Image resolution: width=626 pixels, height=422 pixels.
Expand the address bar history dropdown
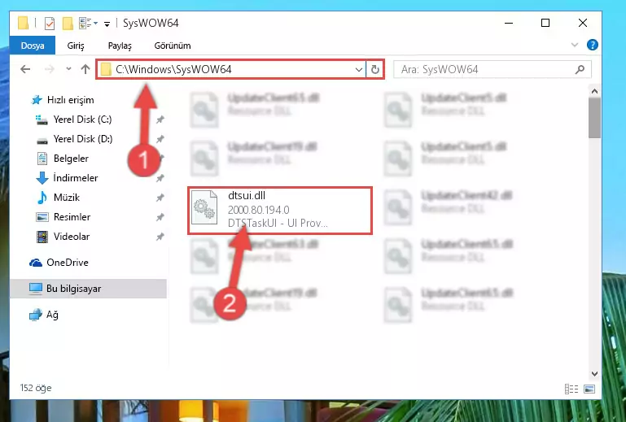[358, 70]
